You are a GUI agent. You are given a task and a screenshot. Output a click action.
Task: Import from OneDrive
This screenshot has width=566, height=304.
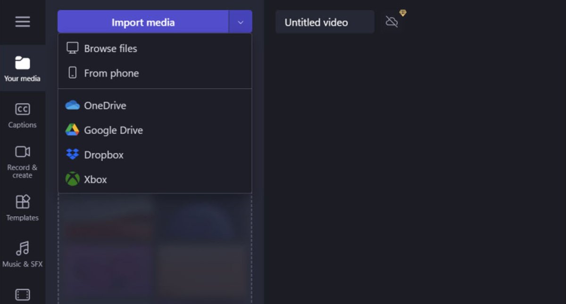[x=155, y=105]
